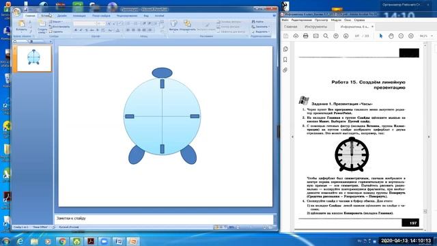Open the Вставка tab in PowerPoint ribbon
The width and height of the screenshot is (437, 246).
[46, 16]
